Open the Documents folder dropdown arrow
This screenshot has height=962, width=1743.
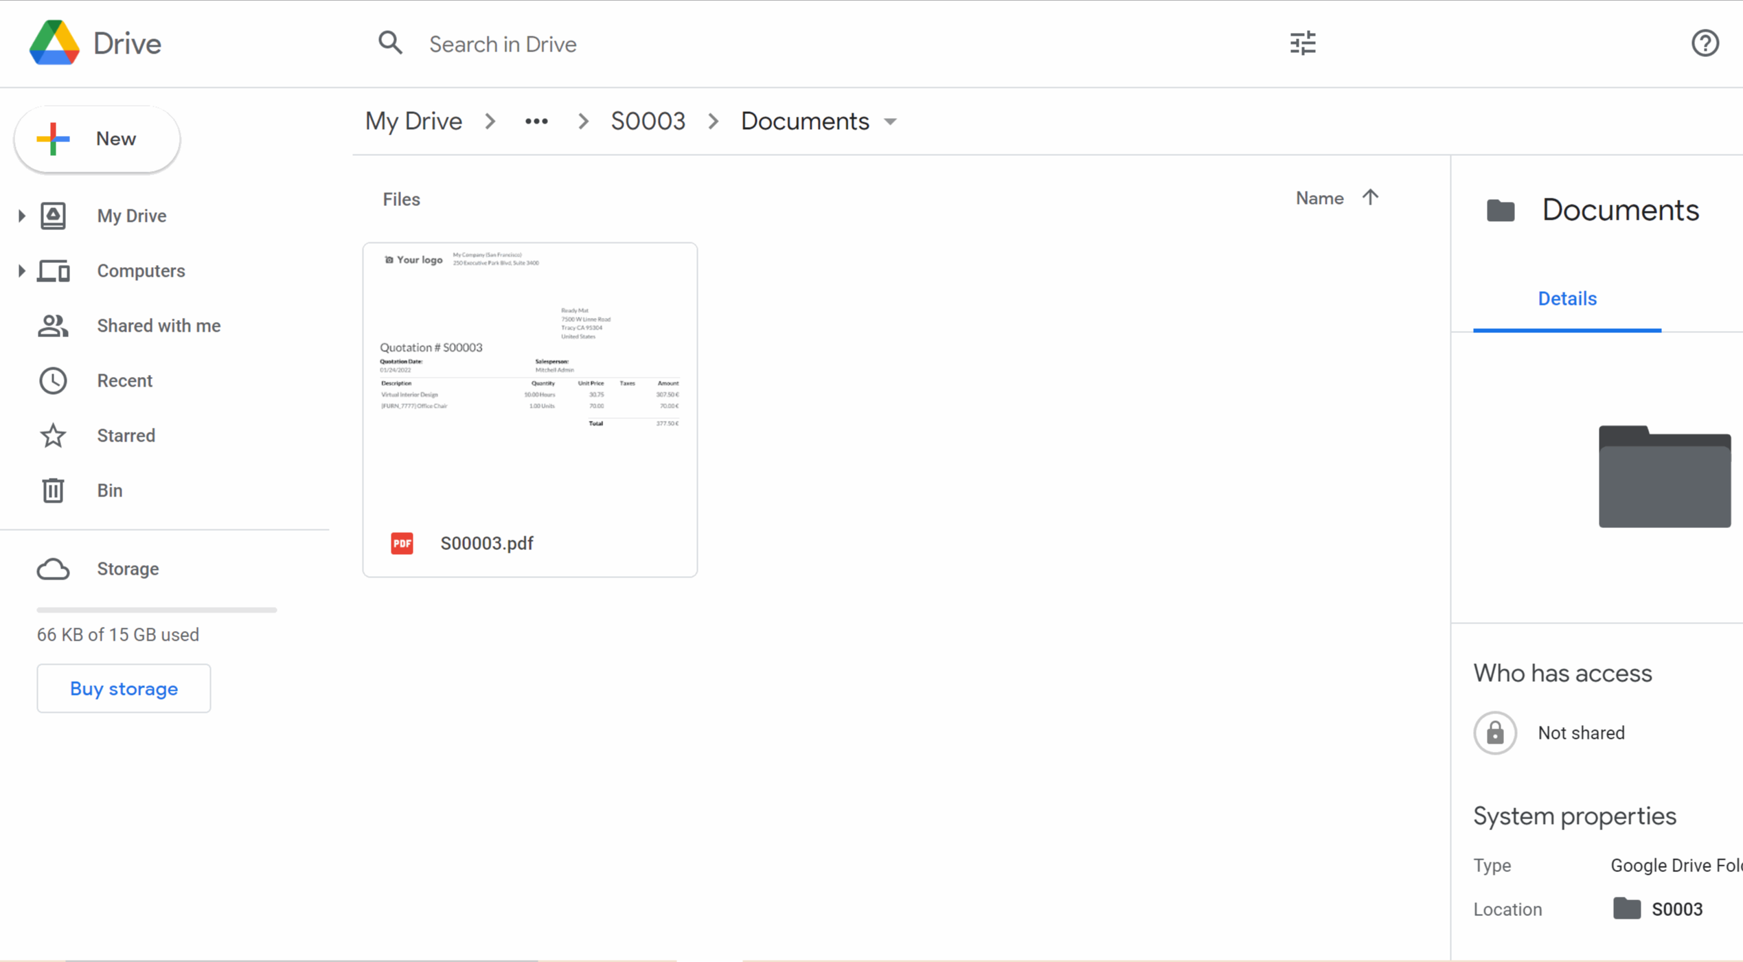pyautogui.click(x=891, y=122)
